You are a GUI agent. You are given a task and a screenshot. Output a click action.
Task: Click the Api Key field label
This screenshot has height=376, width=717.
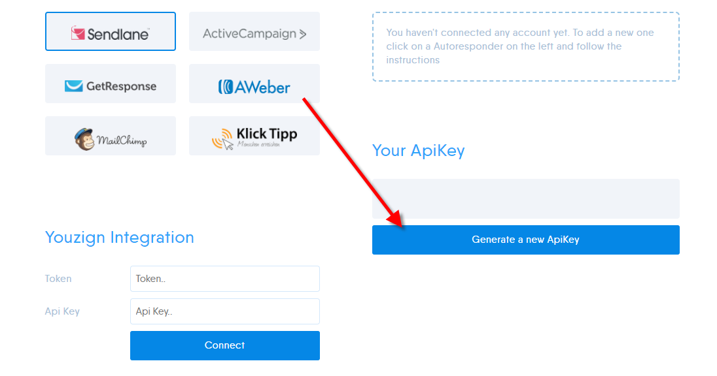(x=62, y=311)
